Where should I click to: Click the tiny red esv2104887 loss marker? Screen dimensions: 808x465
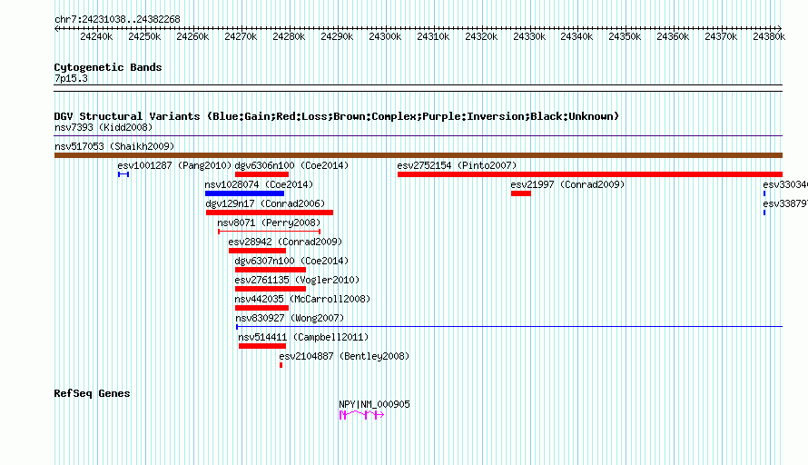[x=281, y=365]
